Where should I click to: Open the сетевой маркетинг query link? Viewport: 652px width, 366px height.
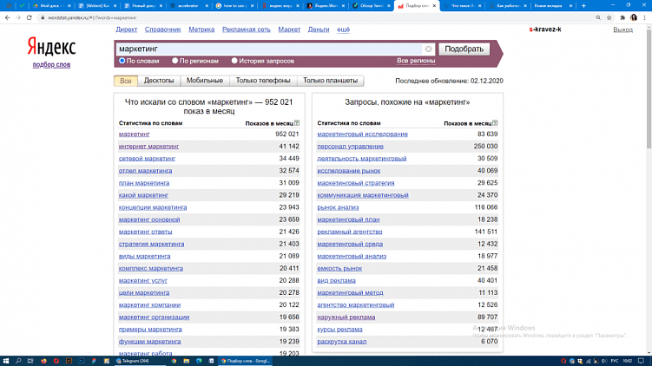pyautogui.click(x=148, y=158)
